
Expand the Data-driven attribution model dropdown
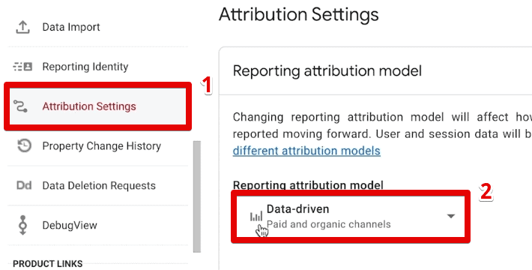[x=351, y=217]
